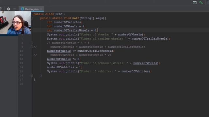Click the green hammer Build Project icon
Viewport: 209px width, 117px height.
coord(201,2)
